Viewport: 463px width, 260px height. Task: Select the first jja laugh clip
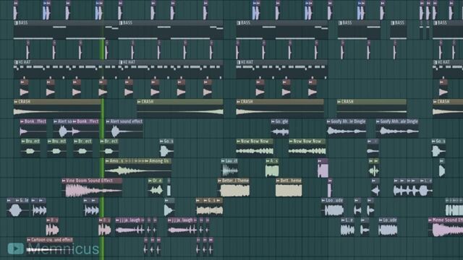click(x=130, y=227)
